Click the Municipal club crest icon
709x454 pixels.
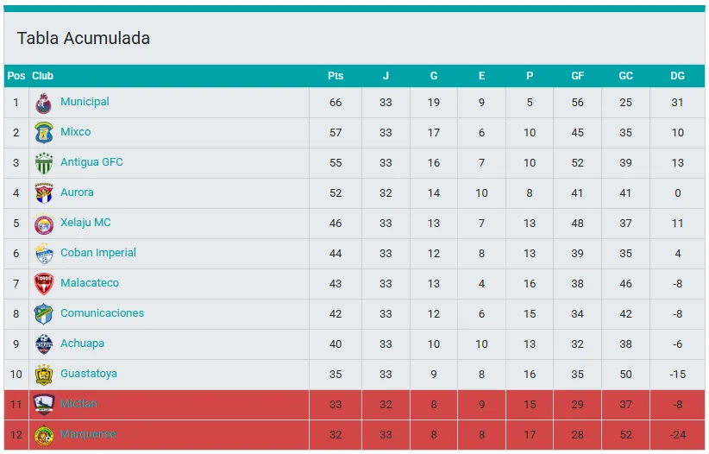(x=44, y=103)
